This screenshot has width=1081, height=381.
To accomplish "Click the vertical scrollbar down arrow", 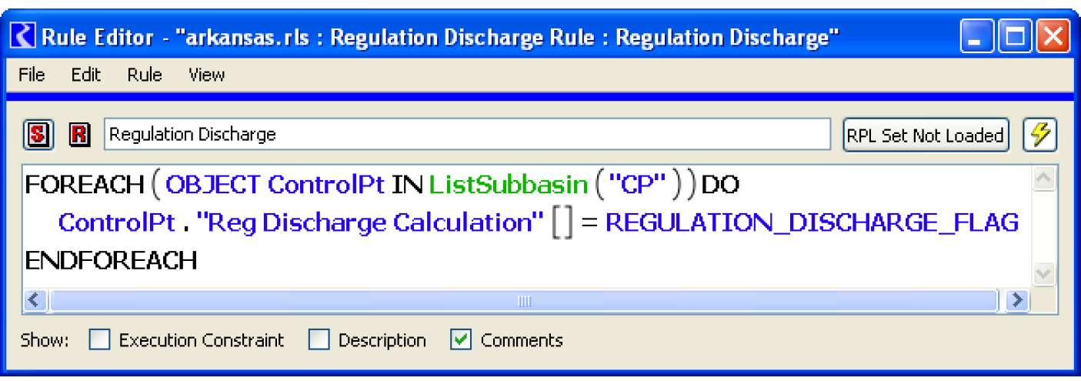I will click(1044, 274).
